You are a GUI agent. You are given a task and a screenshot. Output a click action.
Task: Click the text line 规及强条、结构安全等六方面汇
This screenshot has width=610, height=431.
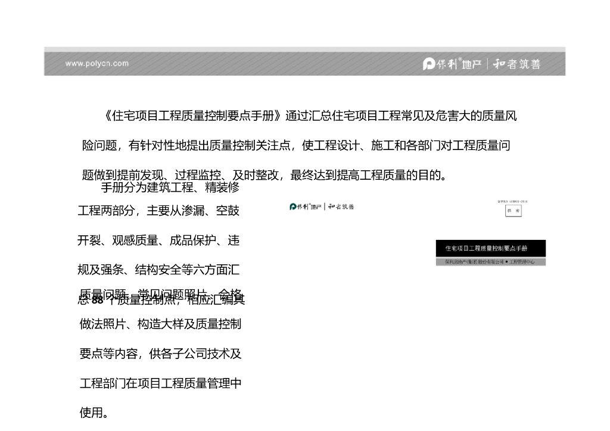pyautogui.click(x=158, y=270)
